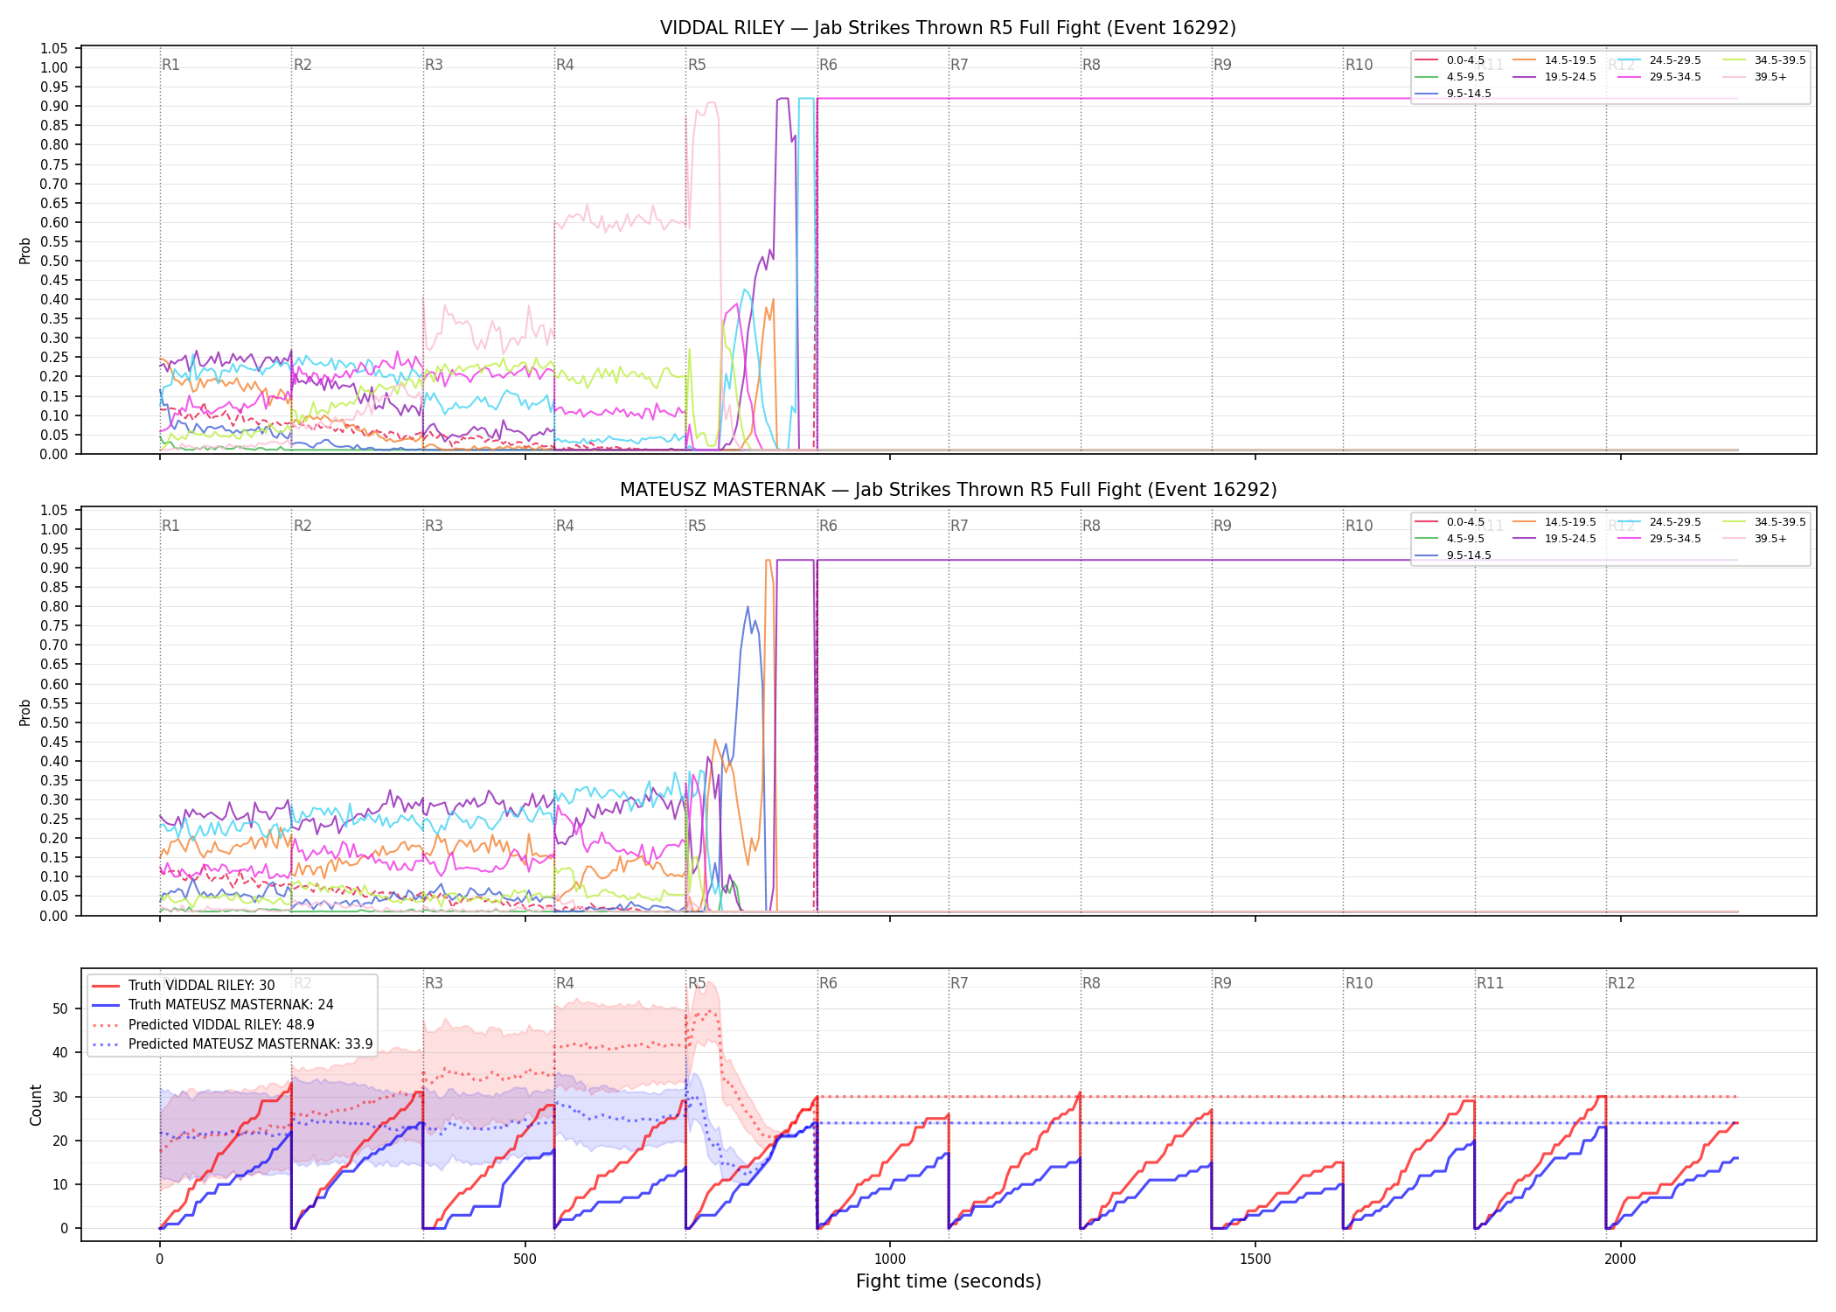Viewport: 1836px width, 1312px height.
Task: Select the 0.0-4.5 legend entry in the Masternak chart
Action: pos(1450,522)
